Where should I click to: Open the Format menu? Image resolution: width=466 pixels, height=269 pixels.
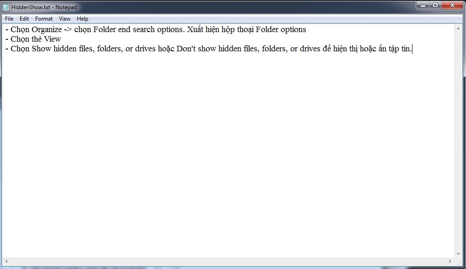(x=43, y=19)
